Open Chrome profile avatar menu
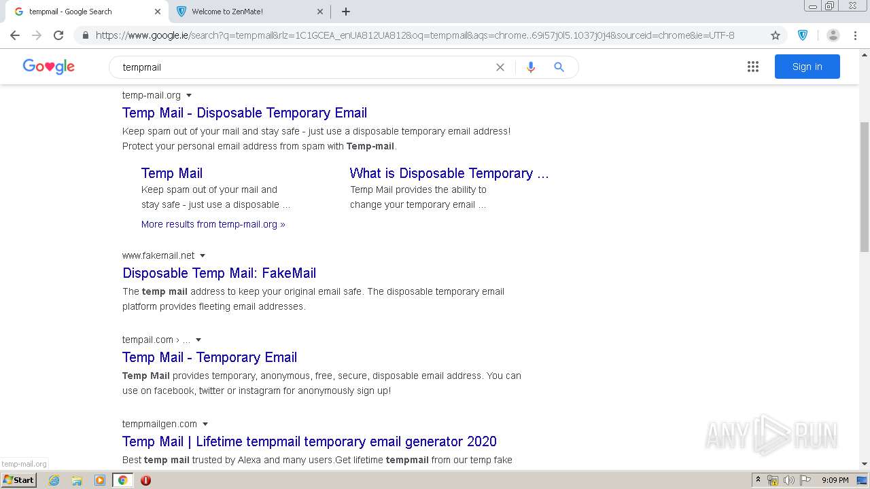This screenshot has width=870, height=489. pyautogui.click(x=833, y=35)
